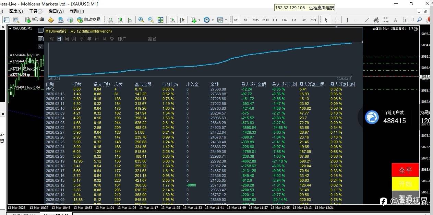Select the Fibonacci retracement tool
The width and height of the screenshot is (433, 215).
(x=386, y=20)
